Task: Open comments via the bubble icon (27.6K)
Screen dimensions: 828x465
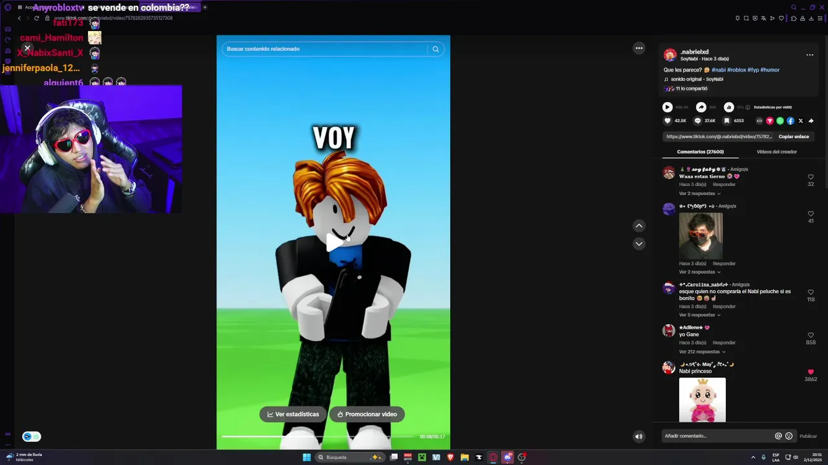Action: coord(697,121)
